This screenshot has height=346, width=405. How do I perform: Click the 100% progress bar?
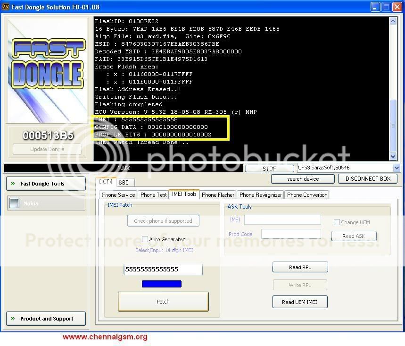(x=124, y=168)
